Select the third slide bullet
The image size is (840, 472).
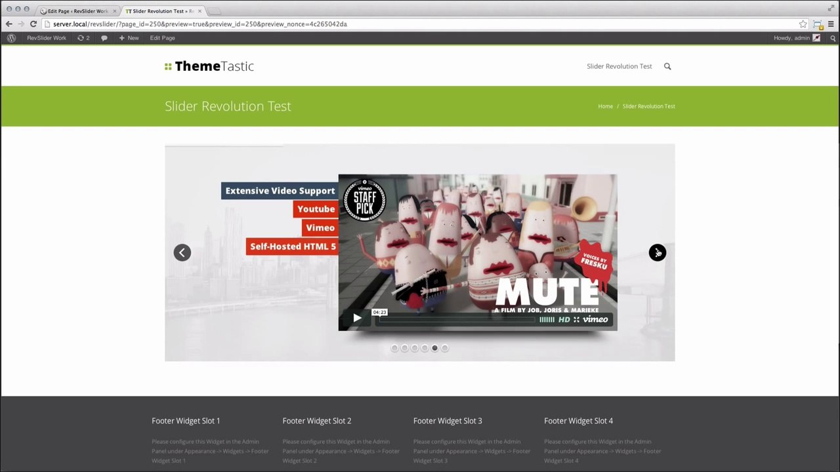coord(414,348)
